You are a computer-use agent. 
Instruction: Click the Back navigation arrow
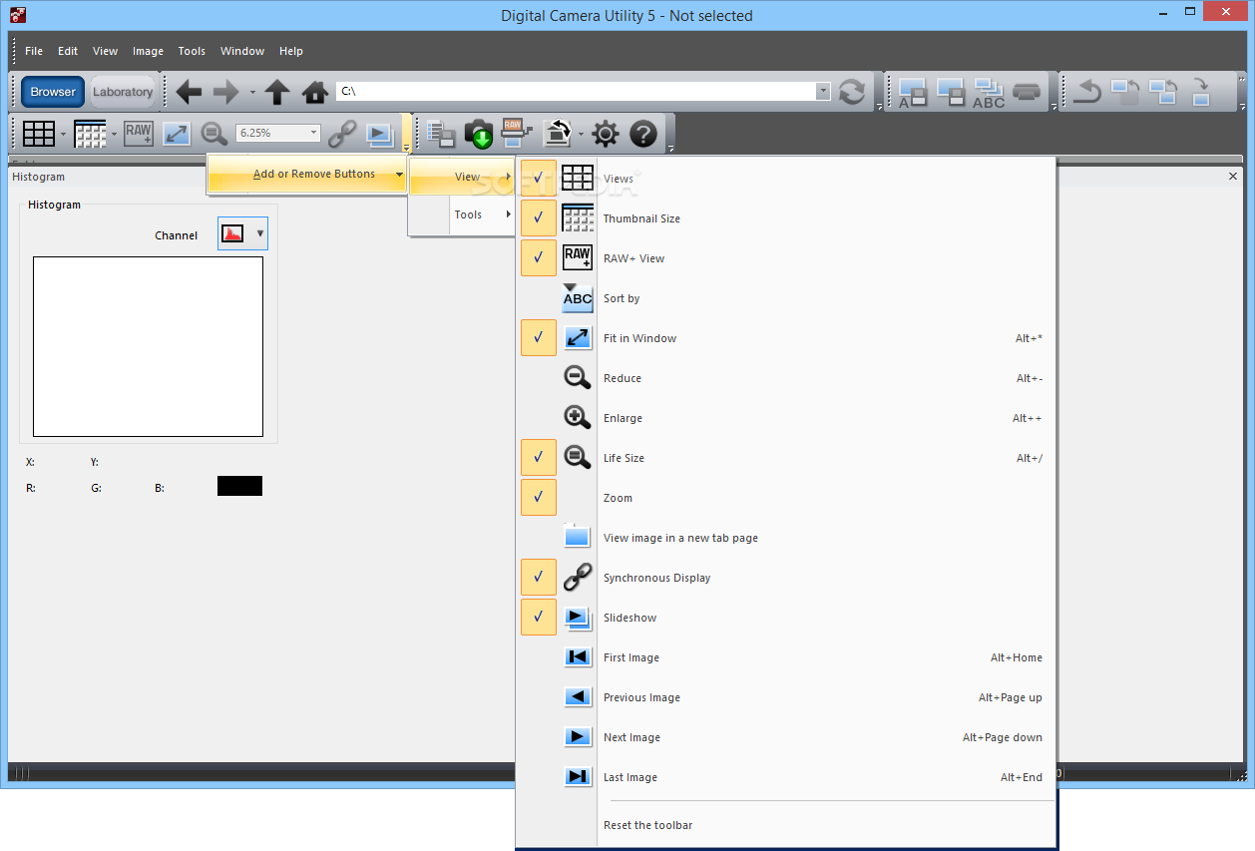coord(189,92)
